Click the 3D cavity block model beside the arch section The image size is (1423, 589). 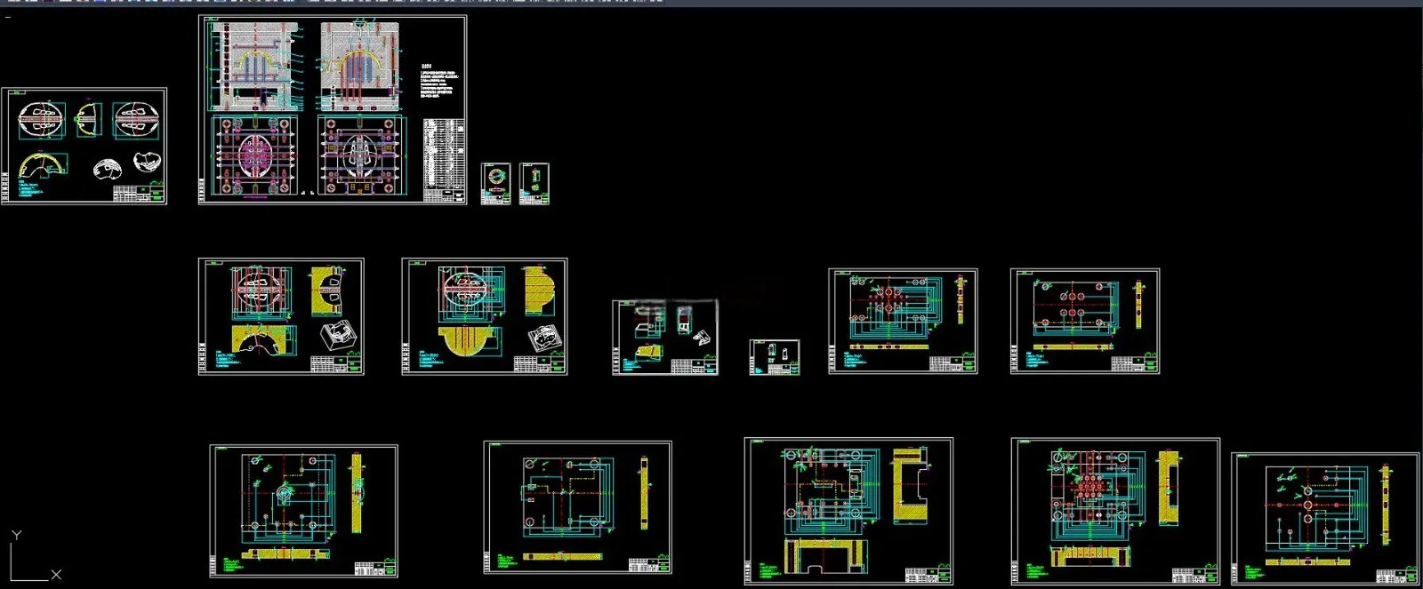[339, 336]
